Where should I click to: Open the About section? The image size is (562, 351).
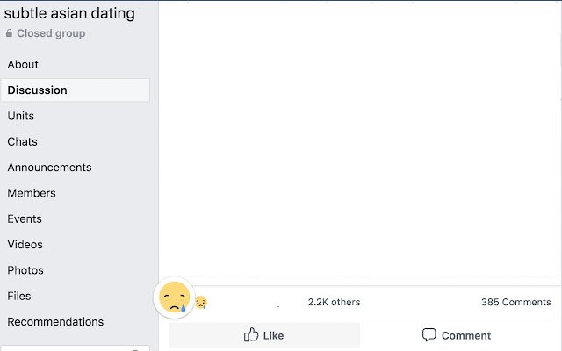23,64
